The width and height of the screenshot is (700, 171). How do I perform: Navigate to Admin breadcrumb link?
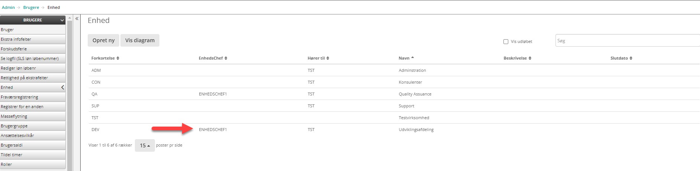pos(8,7)
